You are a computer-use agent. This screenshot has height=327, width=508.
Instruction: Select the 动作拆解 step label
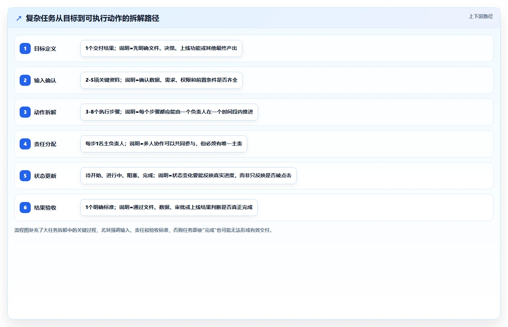(x=45, y=112)
